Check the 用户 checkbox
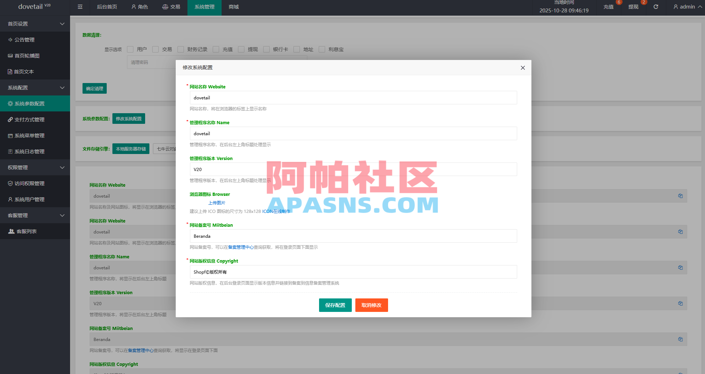 (x=130, y=49)
